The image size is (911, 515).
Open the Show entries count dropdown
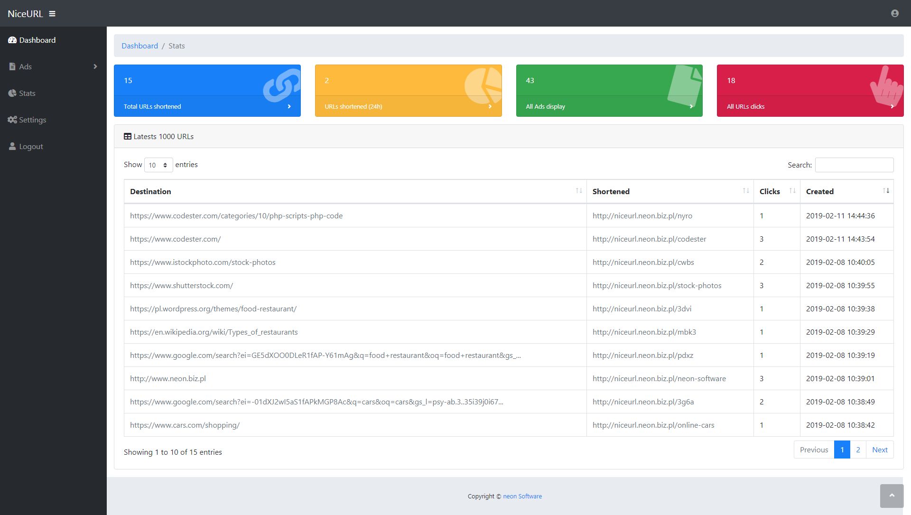158,165
